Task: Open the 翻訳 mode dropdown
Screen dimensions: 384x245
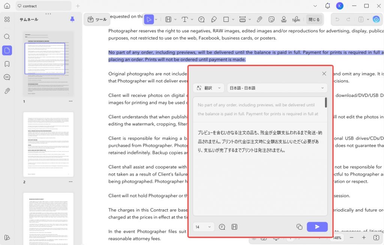Action: [208, 88]
